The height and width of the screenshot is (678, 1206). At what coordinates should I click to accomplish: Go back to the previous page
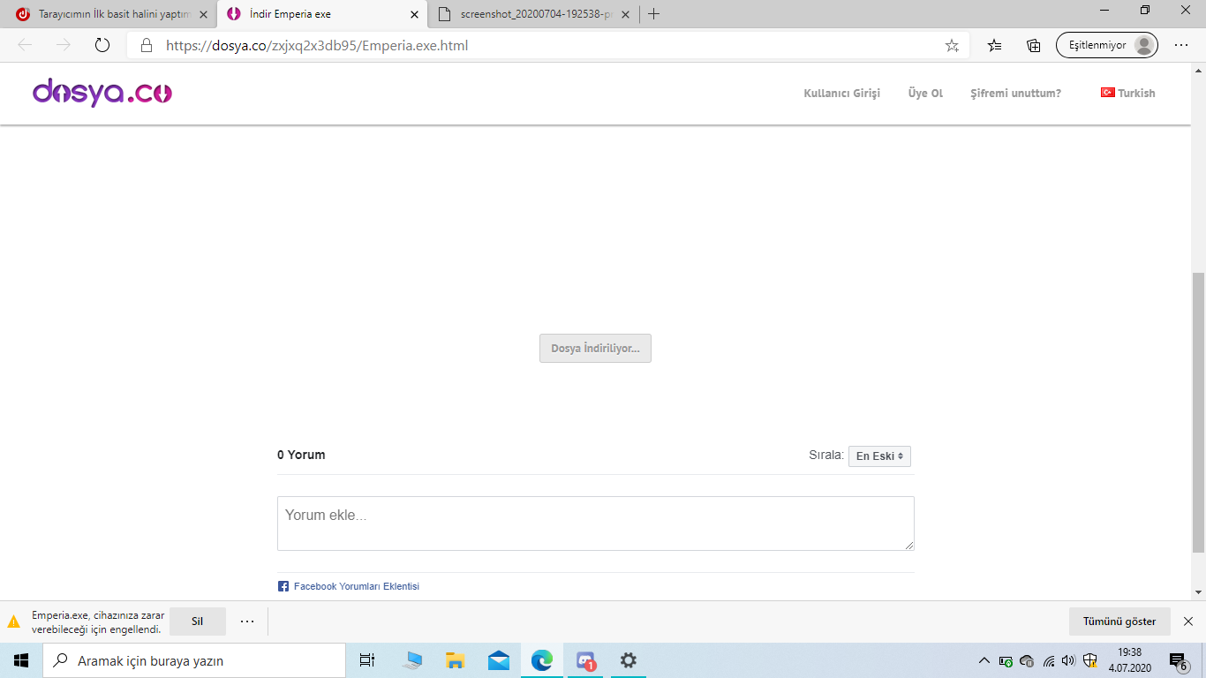pyautogui.click(x=24, y=45)
